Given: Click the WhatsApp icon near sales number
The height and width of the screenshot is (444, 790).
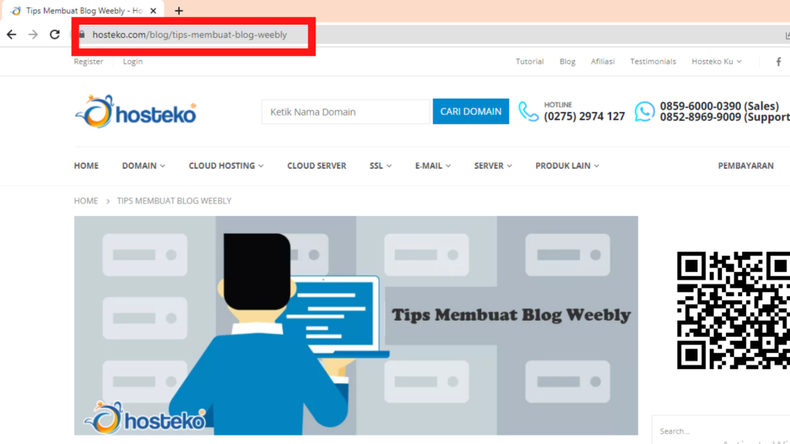Looking at the screenshot, I should (644, 112).
